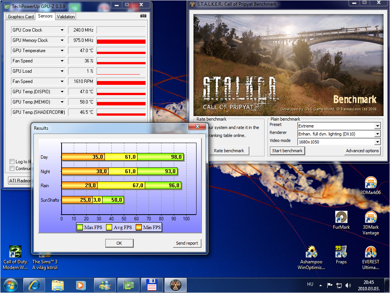The width and height of the screenshot is (390, 293).
Task: Switch to the Validation tab
Action: (66, 17)
